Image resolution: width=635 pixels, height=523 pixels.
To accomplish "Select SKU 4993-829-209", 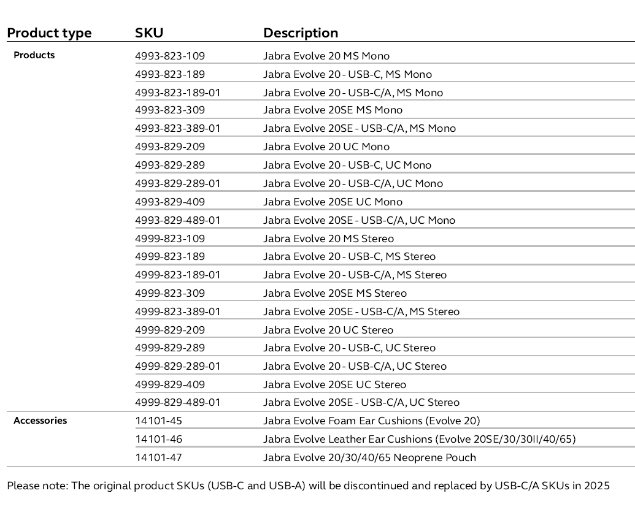I will tap(170, 147).
